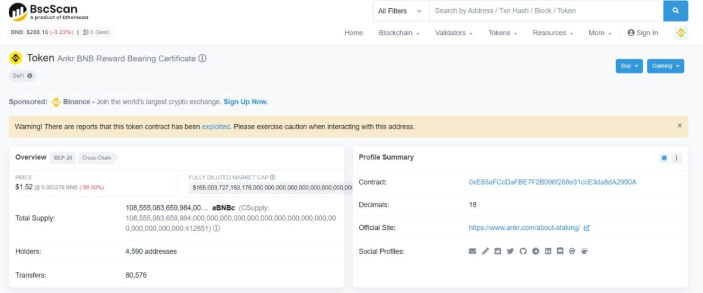Expand the Gaming dropdown button
703x293 pixels.
click(x=666, y=66)
